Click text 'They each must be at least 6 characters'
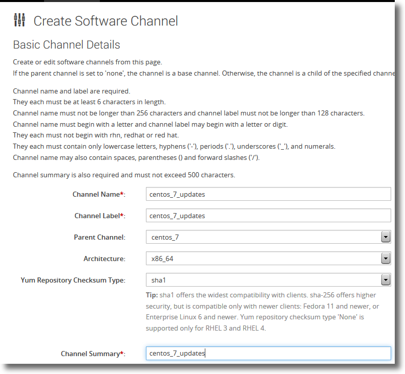405x374 pixels. coord(89,102)
